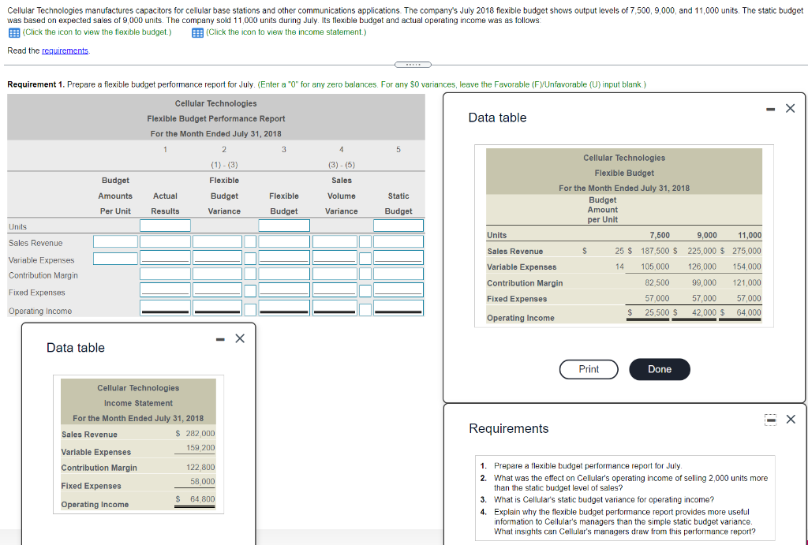Select Variable Expenses Static Budget field
This screenshot has width=808, height=545.
[398, 257]
